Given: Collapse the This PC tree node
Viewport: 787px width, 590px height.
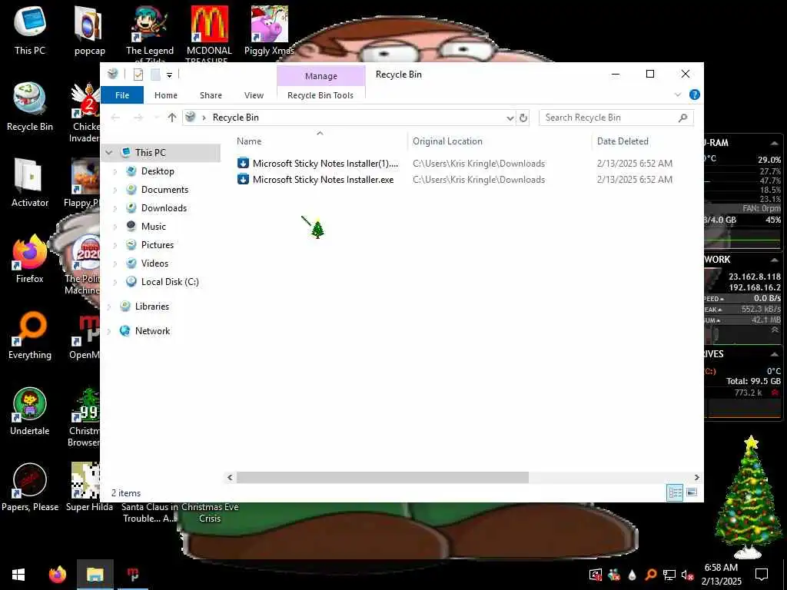Looking at the screenshot, I should click(109, 153).
